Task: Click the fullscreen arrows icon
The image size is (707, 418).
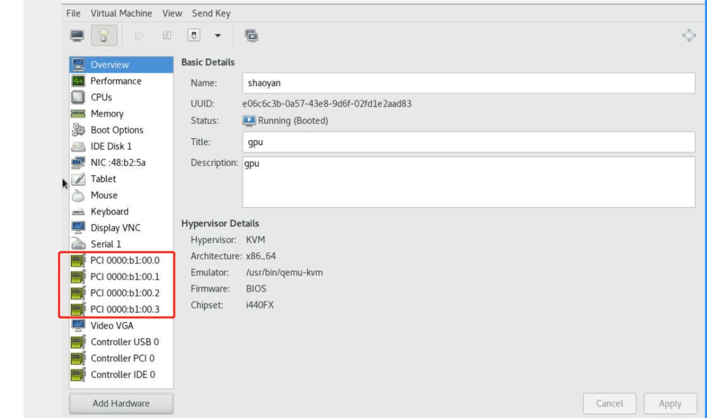Action: [688, 36]
